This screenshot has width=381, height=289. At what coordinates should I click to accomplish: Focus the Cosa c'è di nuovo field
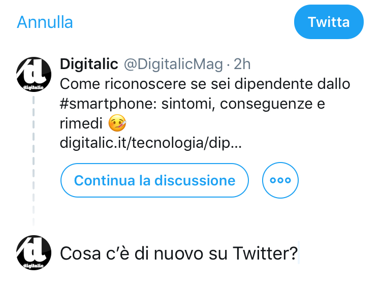[179, 253]
